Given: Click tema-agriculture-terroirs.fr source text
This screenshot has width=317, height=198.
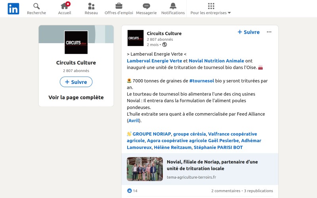Looking at the screenshot, I should point(191,177).
